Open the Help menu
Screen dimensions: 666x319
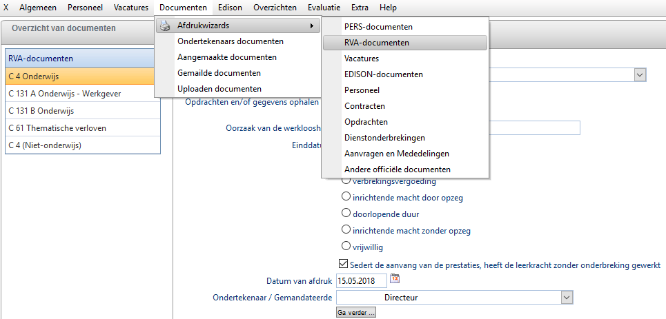(388, 7)
